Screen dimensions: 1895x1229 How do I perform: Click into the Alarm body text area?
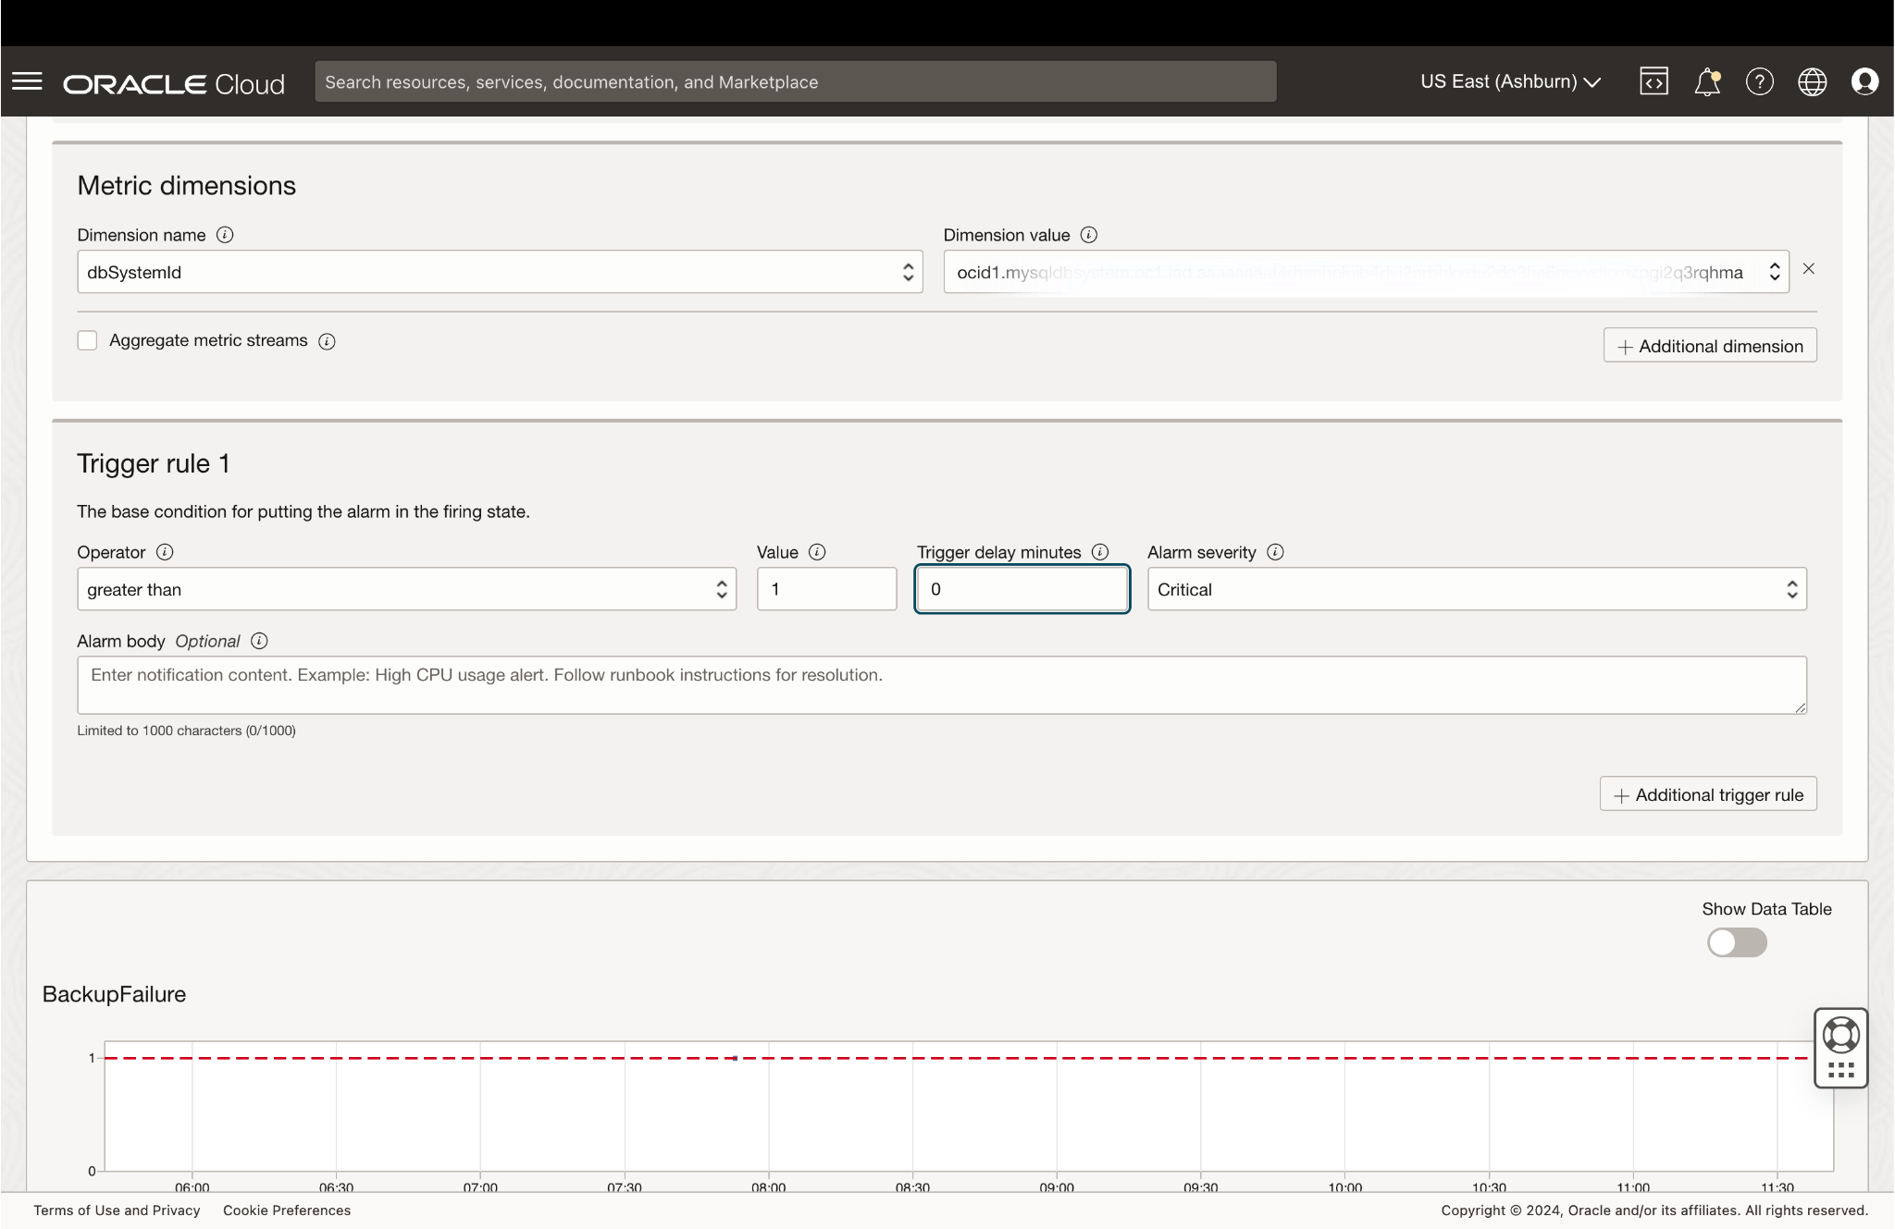coord(941,685)
